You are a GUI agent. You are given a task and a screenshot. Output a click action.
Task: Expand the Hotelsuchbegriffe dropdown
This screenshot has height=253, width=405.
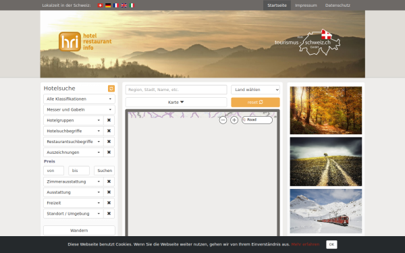click(x=74, y=131)
